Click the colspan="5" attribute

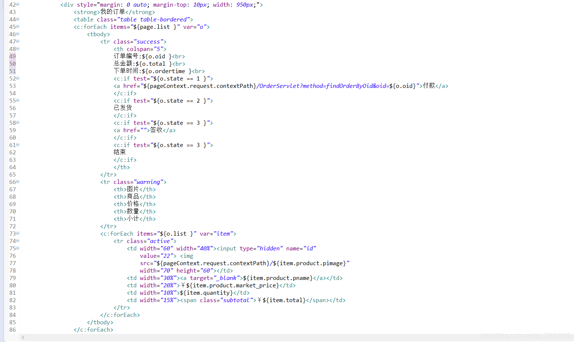click(x=145, y=49)
